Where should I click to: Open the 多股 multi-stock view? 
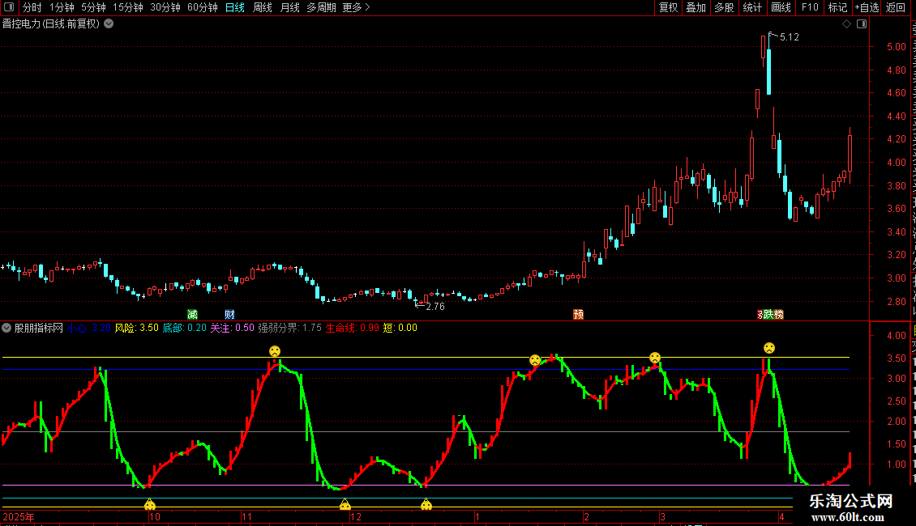[724, 7]
